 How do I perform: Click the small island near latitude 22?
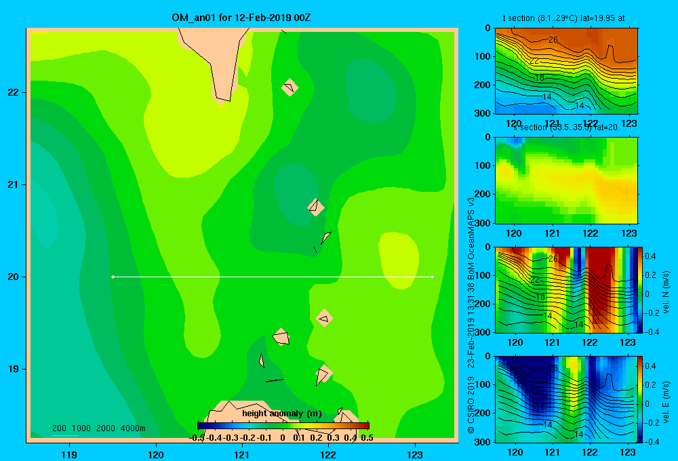point(290,87)
